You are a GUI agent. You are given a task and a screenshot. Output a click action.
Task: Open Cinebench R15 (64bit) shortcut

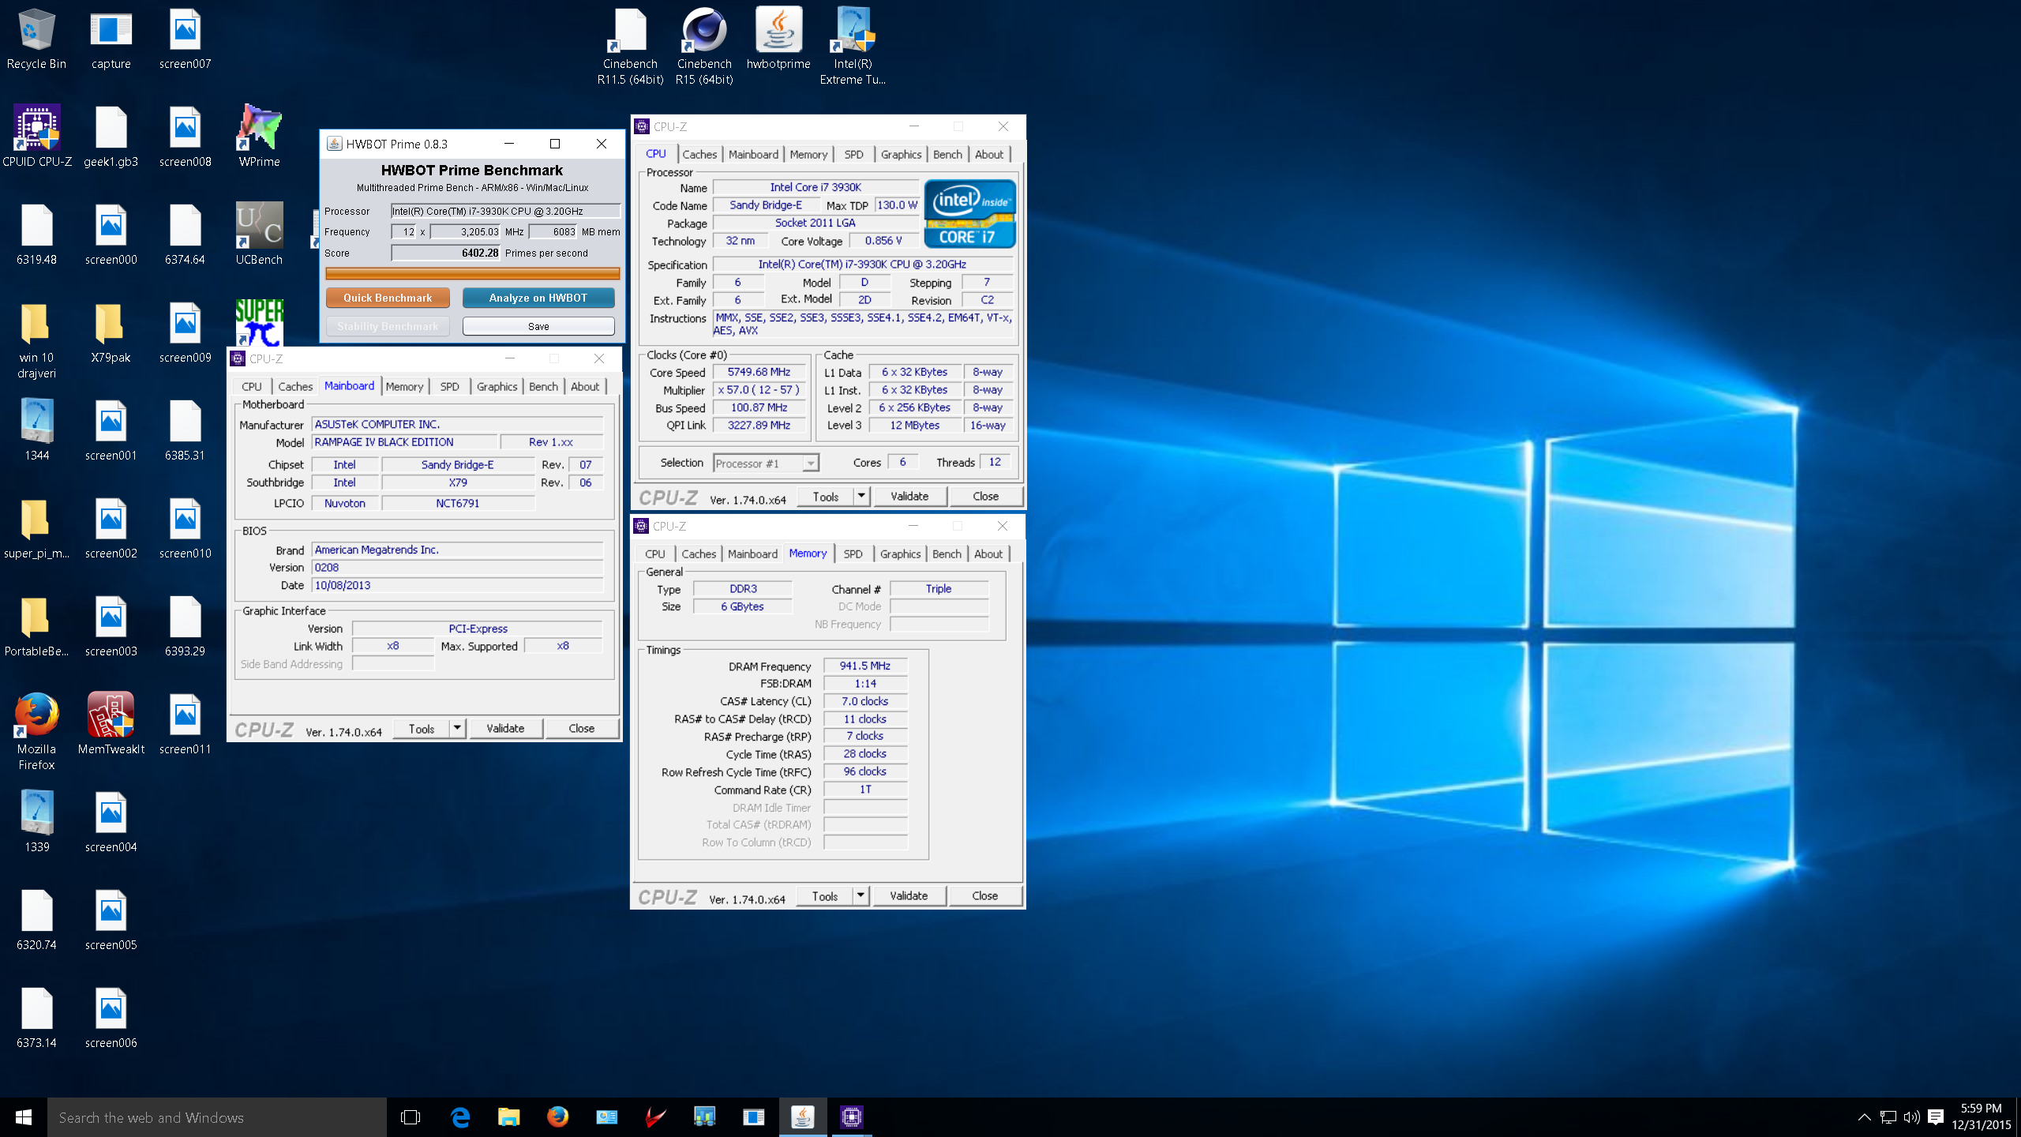pos(704,47)
